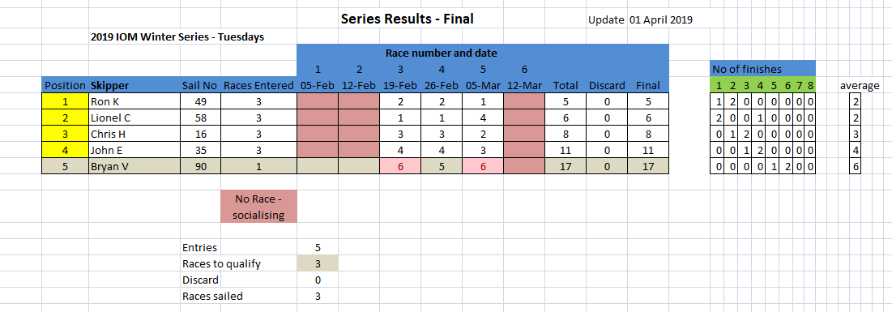This screenshot has width=892, height=312.
Task: Click the 2019 IOM Winter Series - Tuesdays subtitle
Action: coord(177,37)
